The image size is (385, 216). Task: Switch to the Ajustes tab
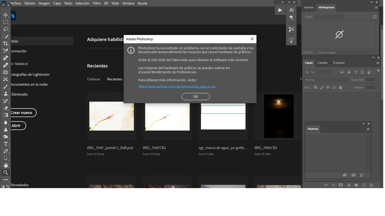(309, 7)
